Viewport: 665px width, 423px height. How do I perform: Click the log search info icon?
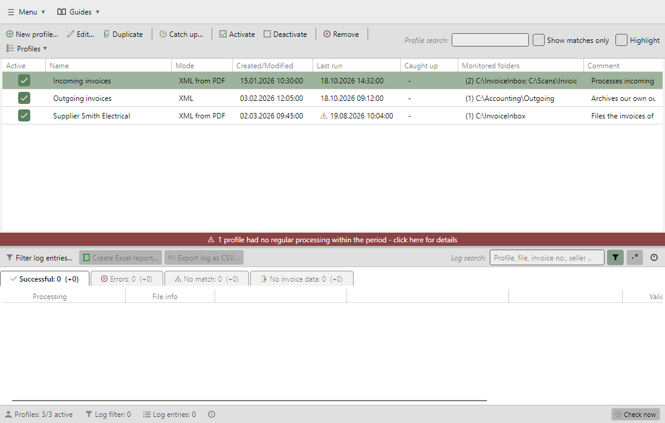(x=654, y=257)
